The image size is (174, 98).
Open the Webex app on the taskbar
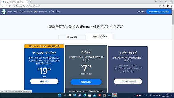point(109,95)
